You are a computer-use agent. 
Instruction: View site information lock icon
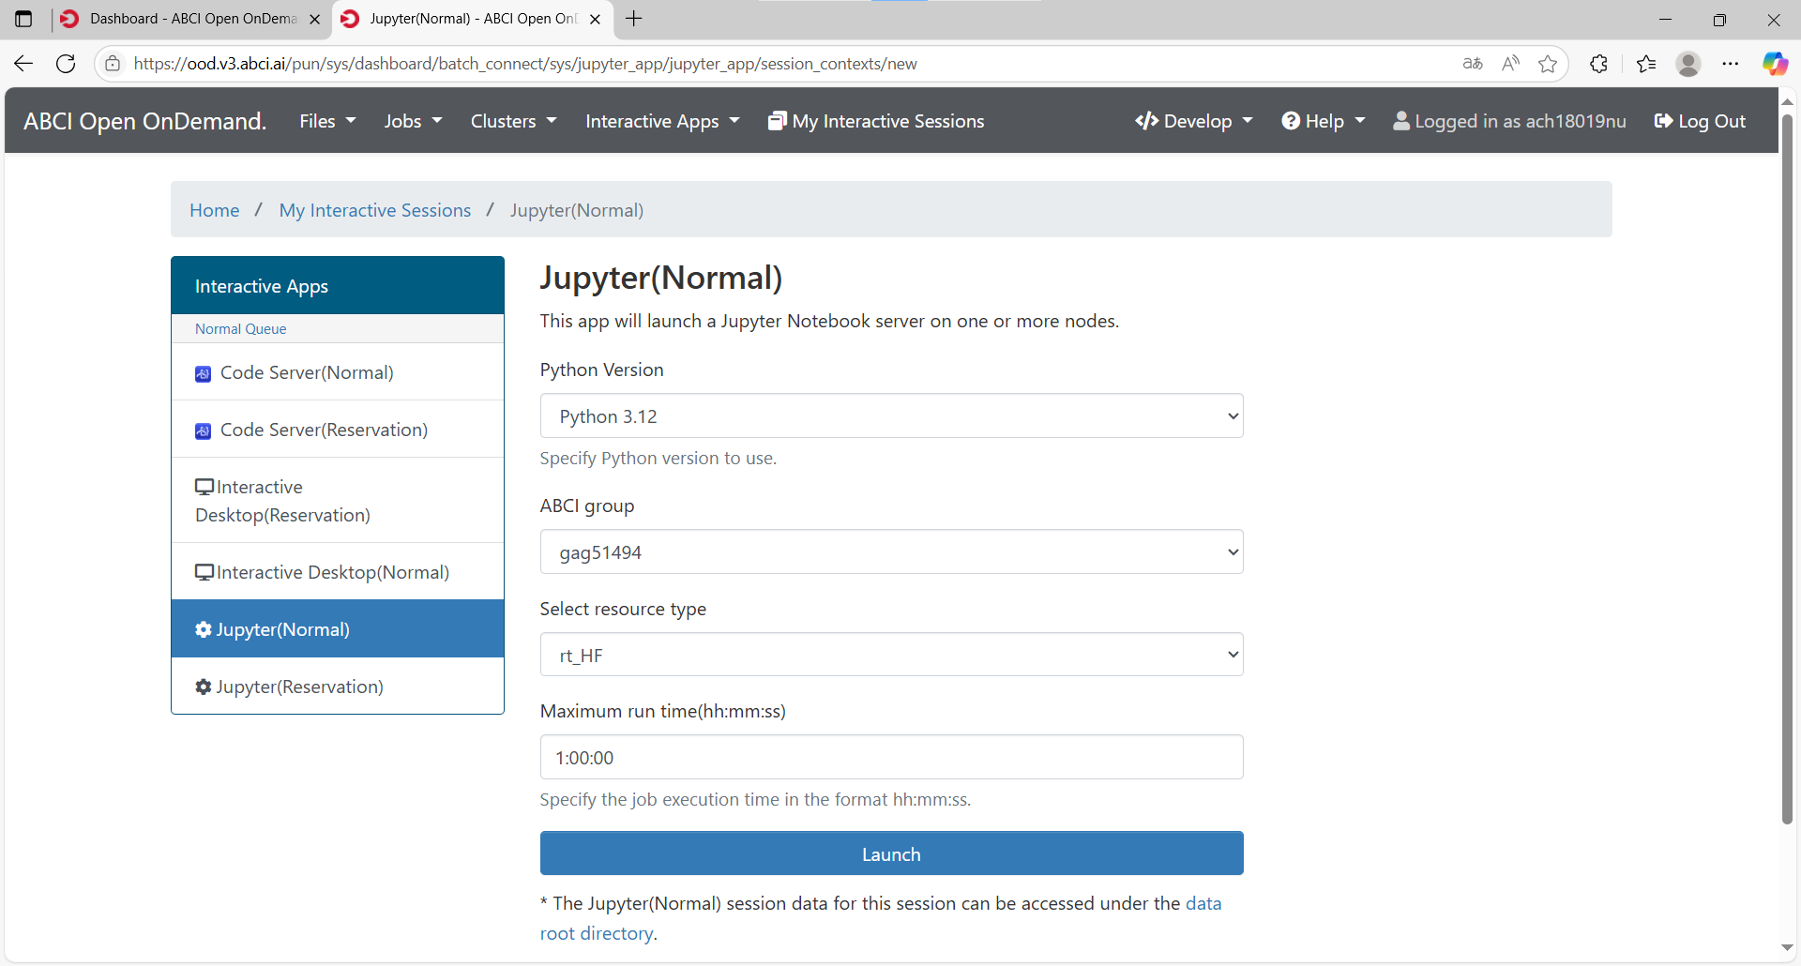click(113, 64)
